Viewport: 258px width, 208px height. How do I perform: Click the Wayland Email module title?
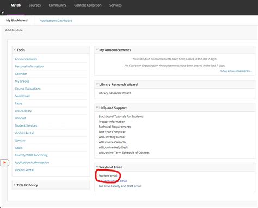coord(111,167)
